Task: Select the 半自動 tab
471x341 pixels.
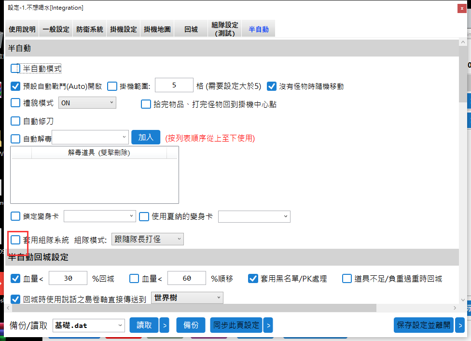Action: tap(259, 29)
